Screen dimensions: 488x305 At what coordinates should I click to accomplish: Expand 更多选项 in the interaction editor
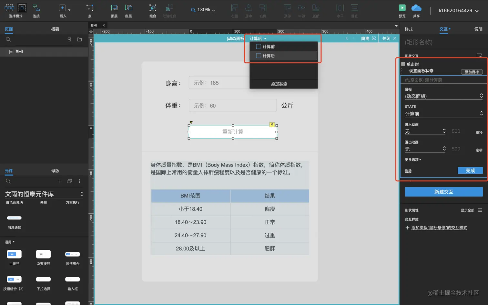click(x=413, y=159)
